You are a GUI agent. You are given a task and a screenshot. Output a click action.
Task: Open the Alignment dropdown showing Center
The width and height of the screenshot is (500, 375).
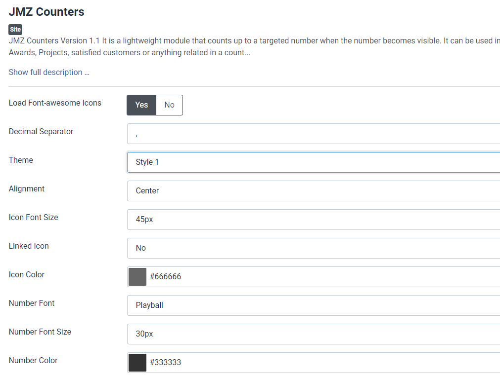coord(314,191)
